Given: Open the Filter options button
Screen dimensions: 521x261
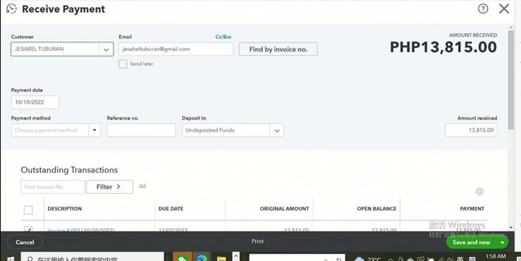Looking at the screenshot, I should click(x=110, y=187).
